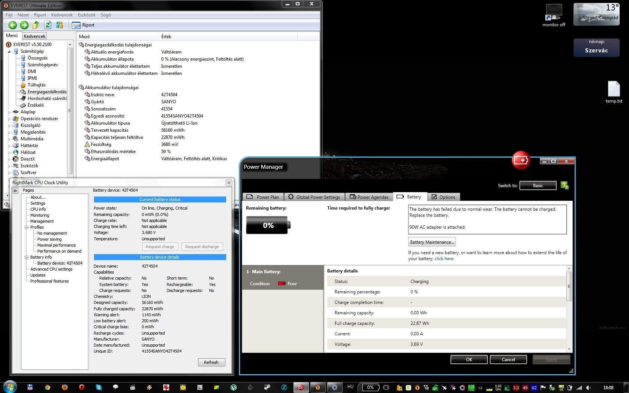This screenshot has width=629, height=393.
Task: Expand the Háttértár tree node
Action: (9, 146)
